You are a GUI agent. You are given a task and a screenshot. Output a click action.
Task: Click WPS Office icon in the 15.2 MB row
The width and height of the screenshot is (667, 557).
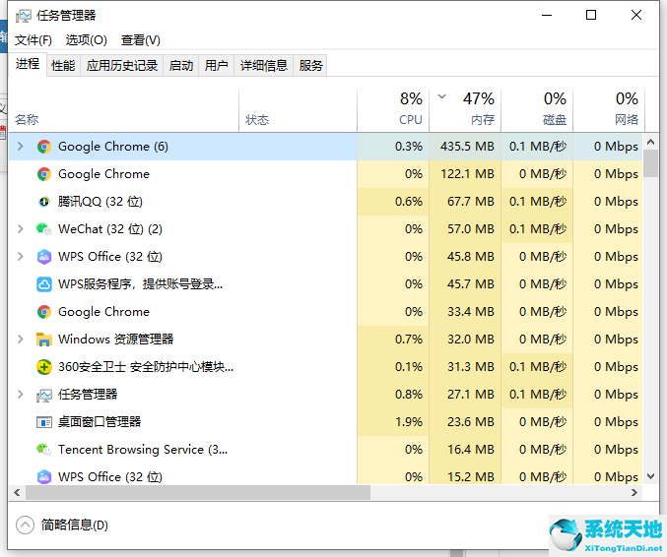click(43, 476)
